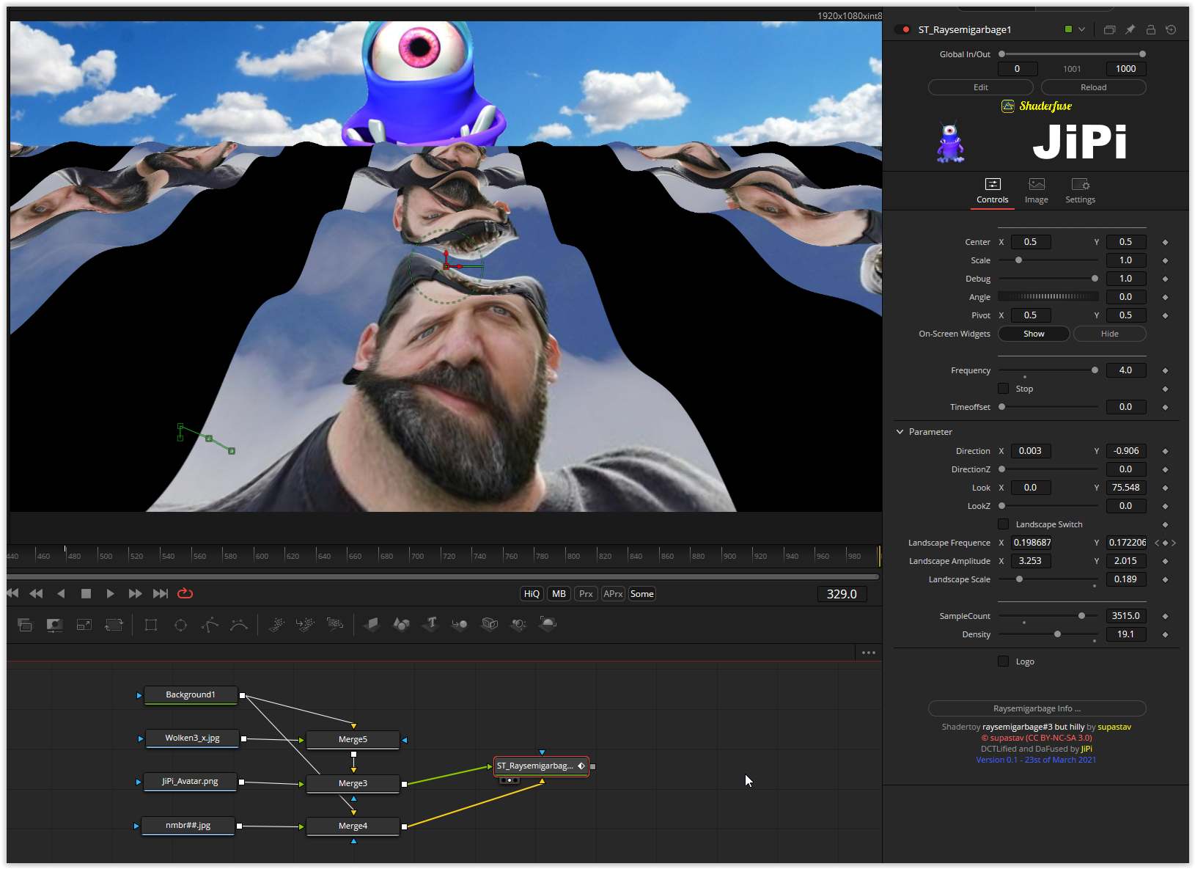Screen dimensions: 1195x869
Task: Toggle HiQ high quality mode
Action: [x=532, y=594]
